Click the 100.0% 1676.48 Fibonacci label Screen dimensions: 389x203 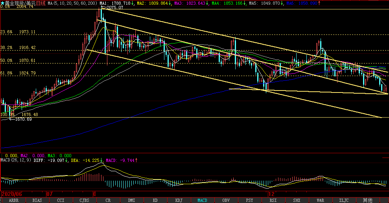tap(19, 114)
